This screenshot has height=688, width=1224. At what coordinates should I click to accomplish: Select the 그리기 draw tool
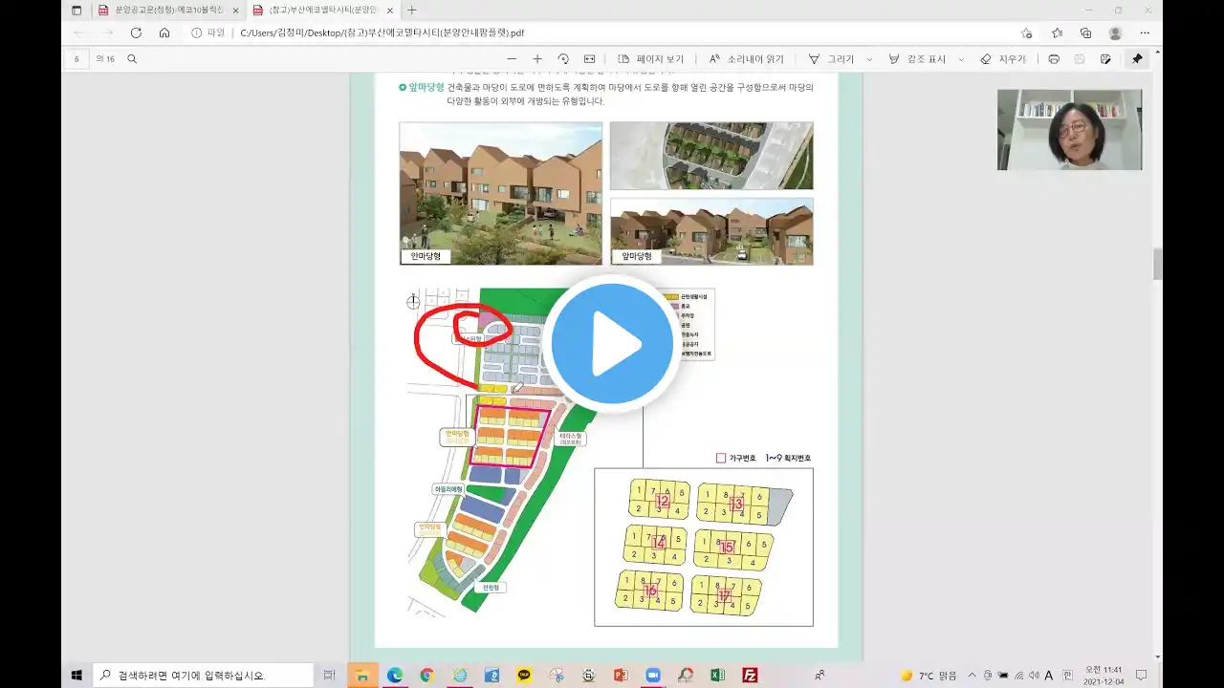[x=831, y=59]
